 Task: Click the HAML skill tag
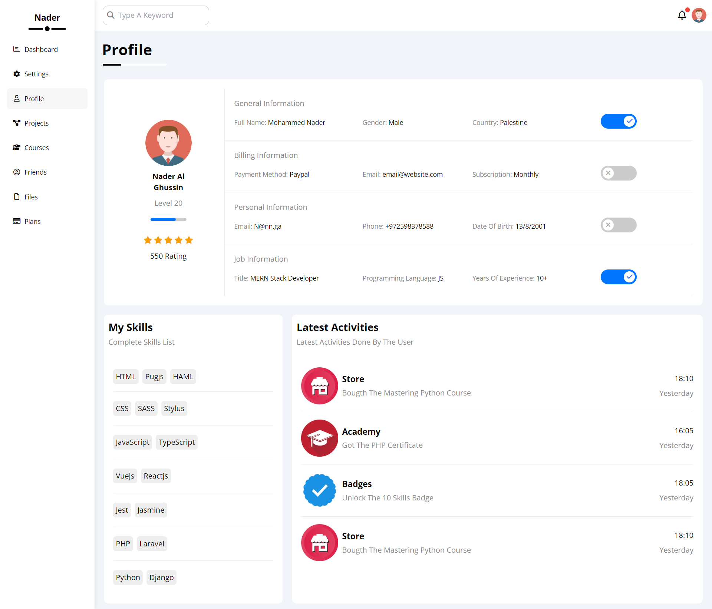(x=183, y=377)
